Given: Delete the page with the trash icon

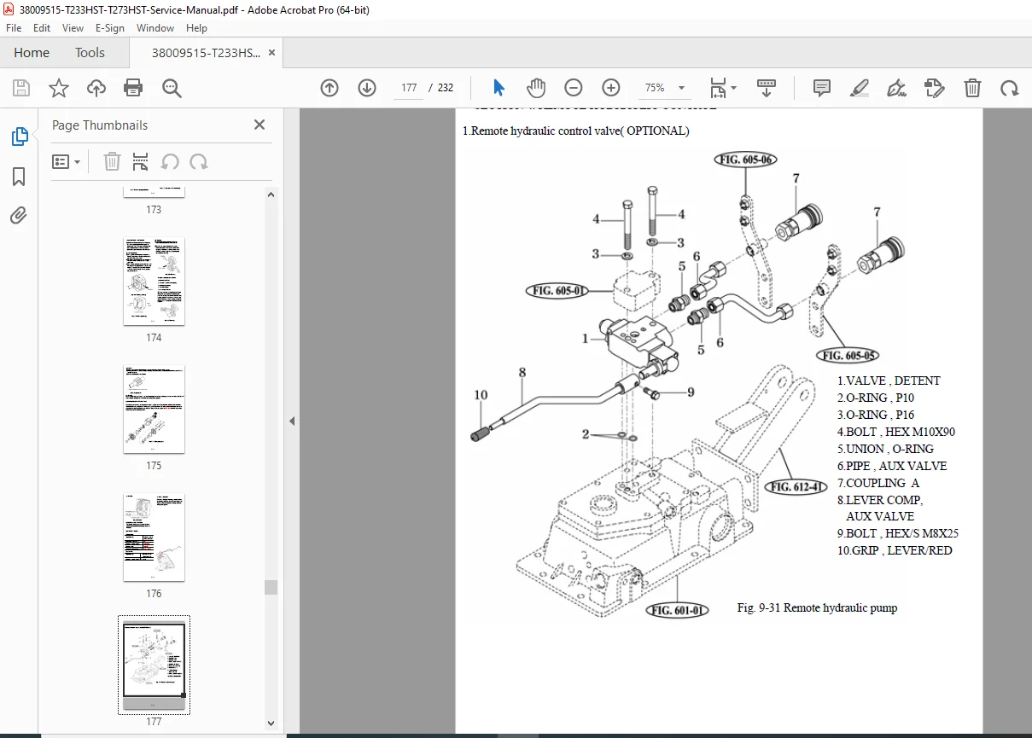Looking at the screenshot, I should pyautogui.click(x=972, y=88).
